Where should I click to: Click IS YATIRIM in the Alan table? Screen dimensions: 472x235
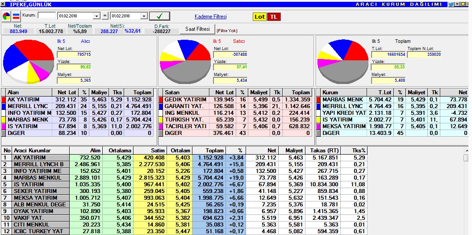click(x=23, y=126)
